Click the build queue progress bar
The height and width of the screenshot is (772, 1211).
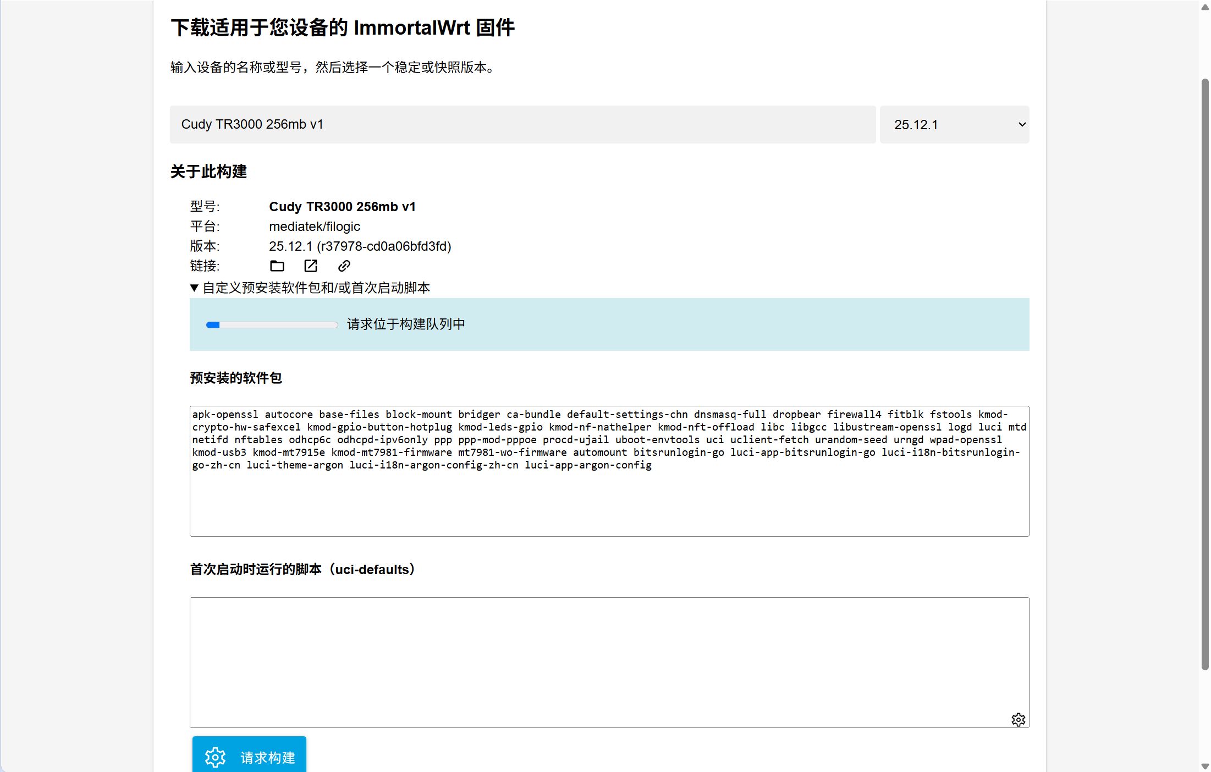click(272, 325)
